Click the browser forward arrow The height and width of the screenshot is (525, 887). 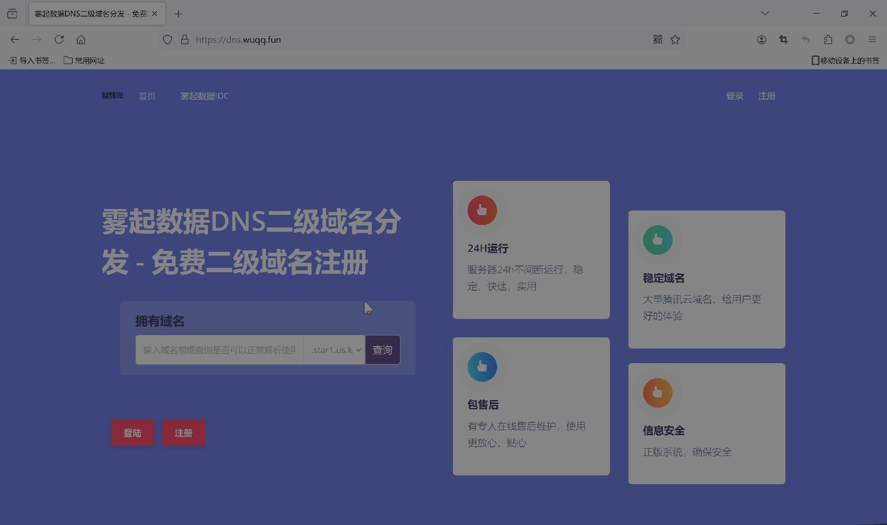click(x=37, y=39)
